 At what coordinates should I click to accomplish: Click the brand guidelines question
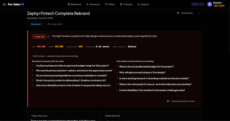(71, 76)
